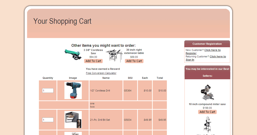This screenshot has height=135, width=257.
Task: Click the 30 inch right extension table name
Action: (x=134, y=52)
